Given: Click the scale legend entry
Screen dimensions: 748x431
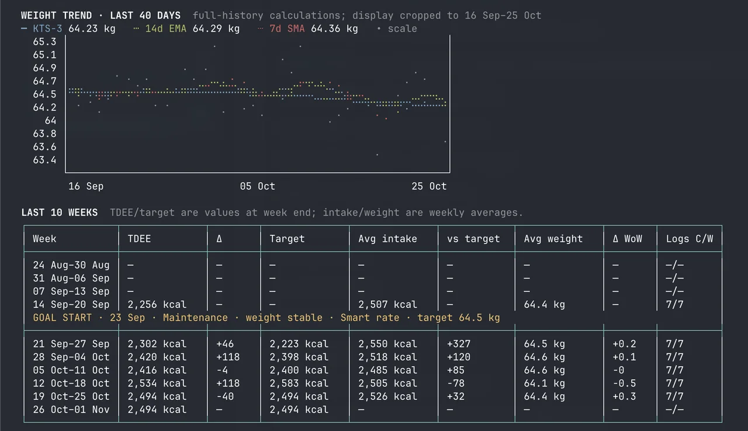Looking at the screenshot, I should click(397, 29).
